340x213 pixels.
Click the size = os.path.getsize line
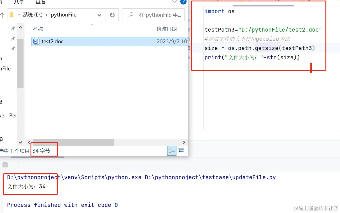[x=260, y=48]
